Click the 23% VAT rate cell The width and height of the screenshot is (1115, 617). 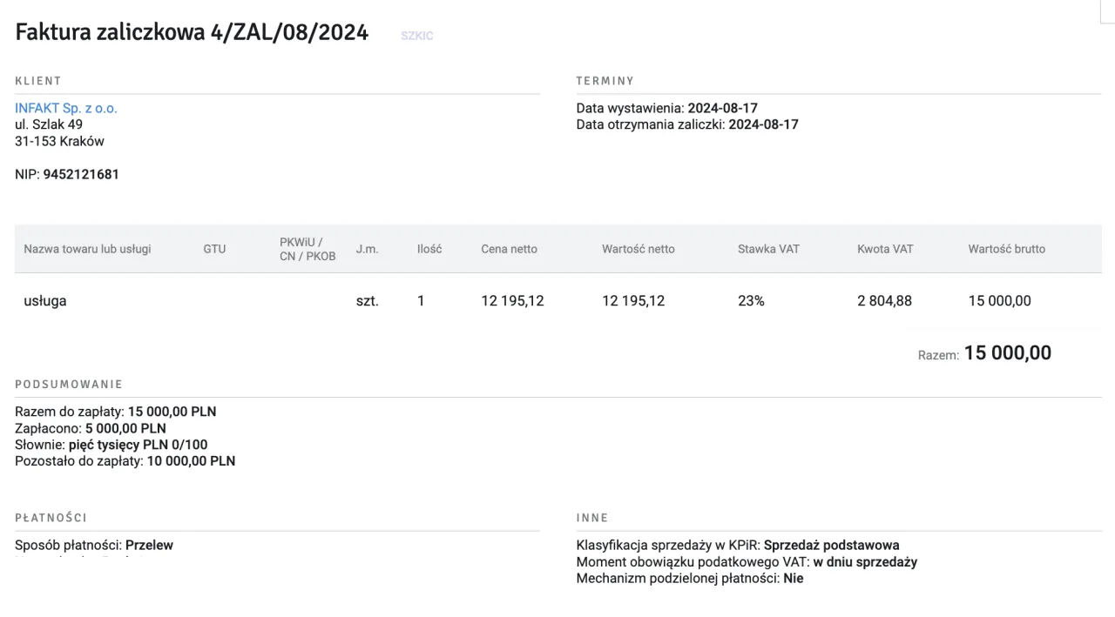click(x=751, y=301)
